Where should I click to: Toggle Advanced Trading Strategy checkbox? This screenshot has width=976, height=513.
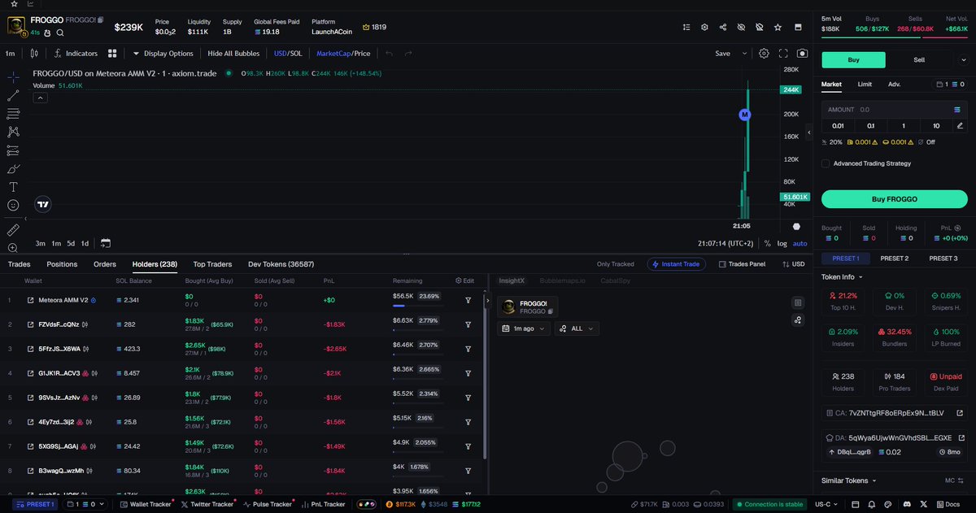click(x=826, y=163)
